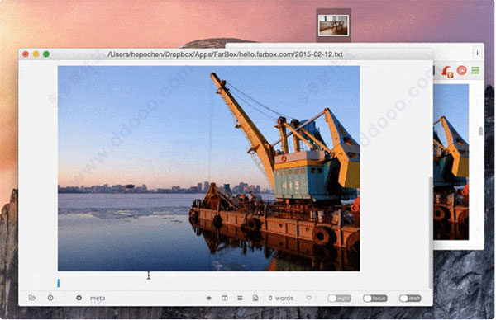Enable the night mode toggle

339,299
